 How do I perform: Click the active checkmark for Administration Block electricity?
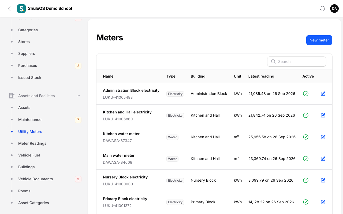(x=306, y=94)
